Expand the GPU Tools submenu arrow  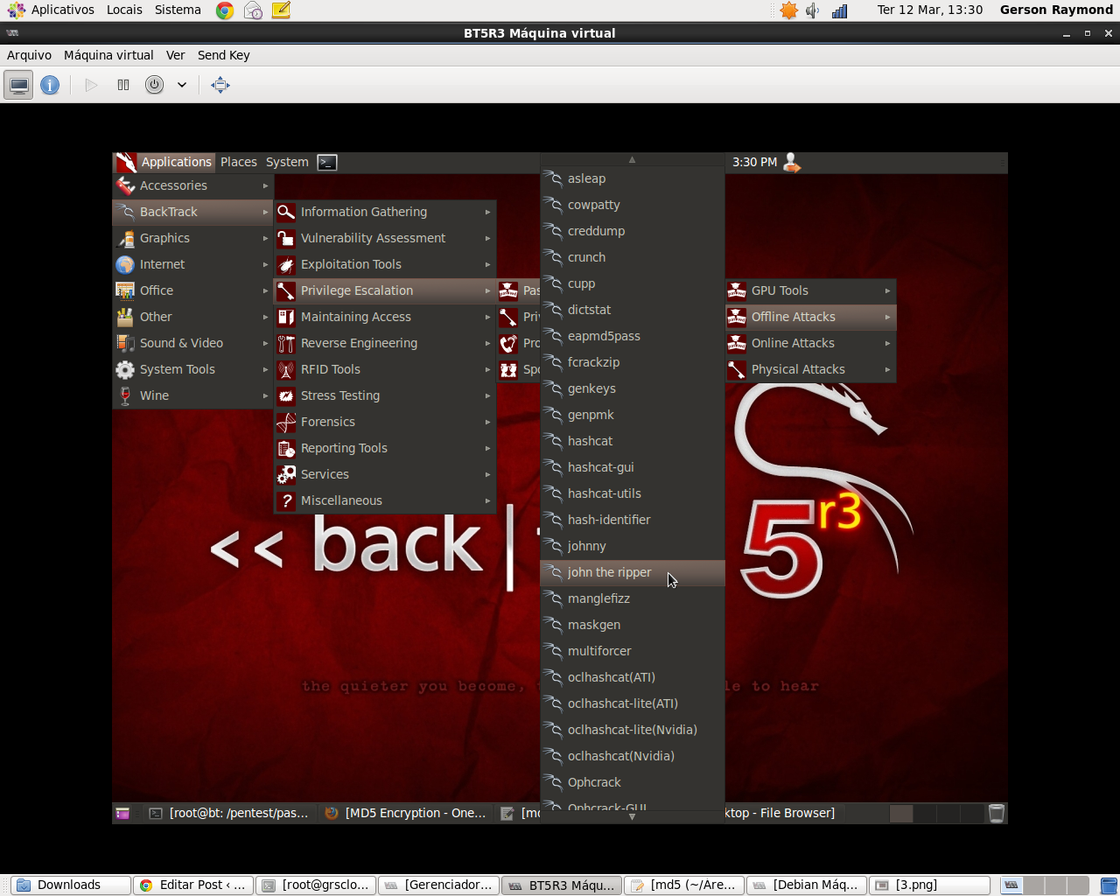point(887,290)
